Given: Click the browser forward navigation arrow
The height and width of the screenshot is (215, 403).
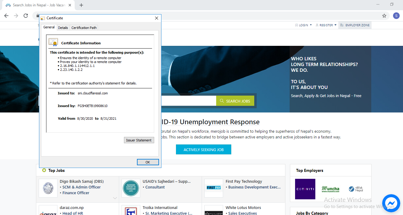Looking at the screenshot, I should coord(16,16).
